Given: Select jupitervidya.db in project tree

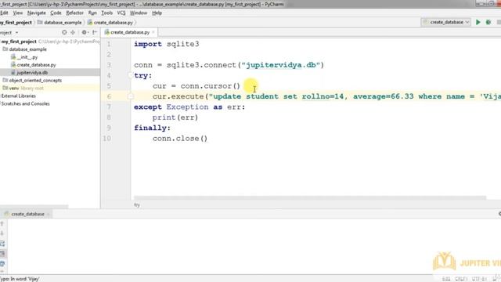Looking at the screenshot, I should (x=32, y=73).
